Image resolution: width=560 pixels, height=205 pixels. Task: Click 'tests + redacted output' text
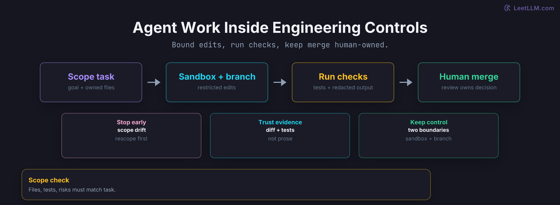343,87
